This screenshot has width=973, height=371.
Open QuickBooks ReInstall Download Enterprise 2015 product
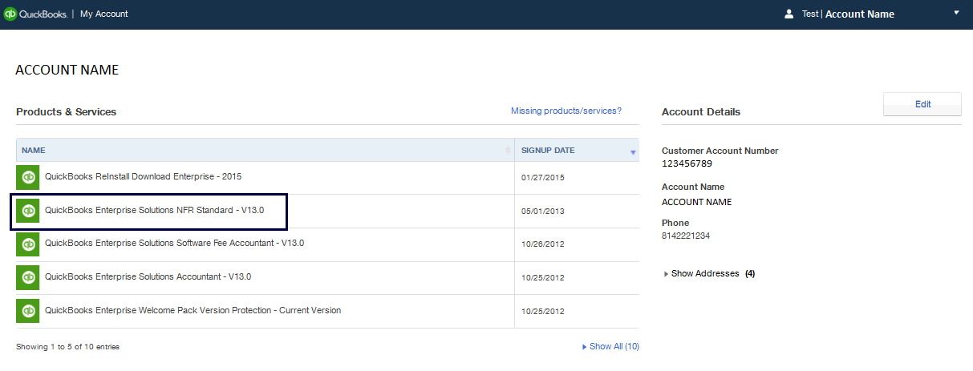tap(143, 176)
